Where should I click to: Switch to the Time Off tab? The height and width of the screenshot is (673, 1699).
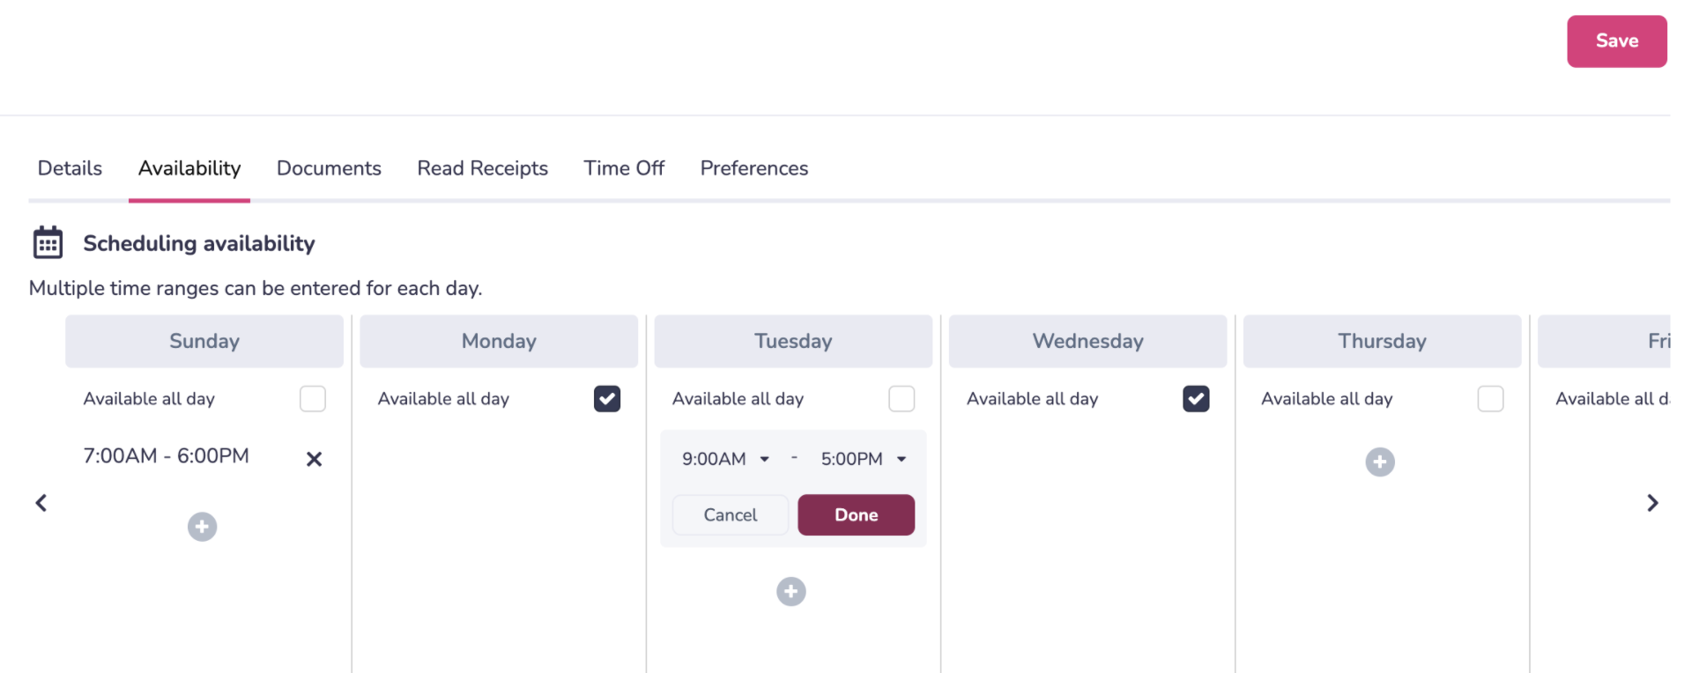[624, 168]
